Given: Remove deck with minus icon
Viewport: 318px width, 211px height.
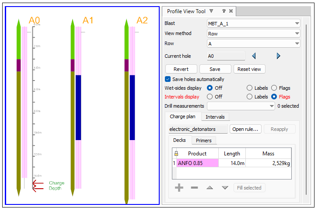Looking at the screenshot, I should coord(194,188).
